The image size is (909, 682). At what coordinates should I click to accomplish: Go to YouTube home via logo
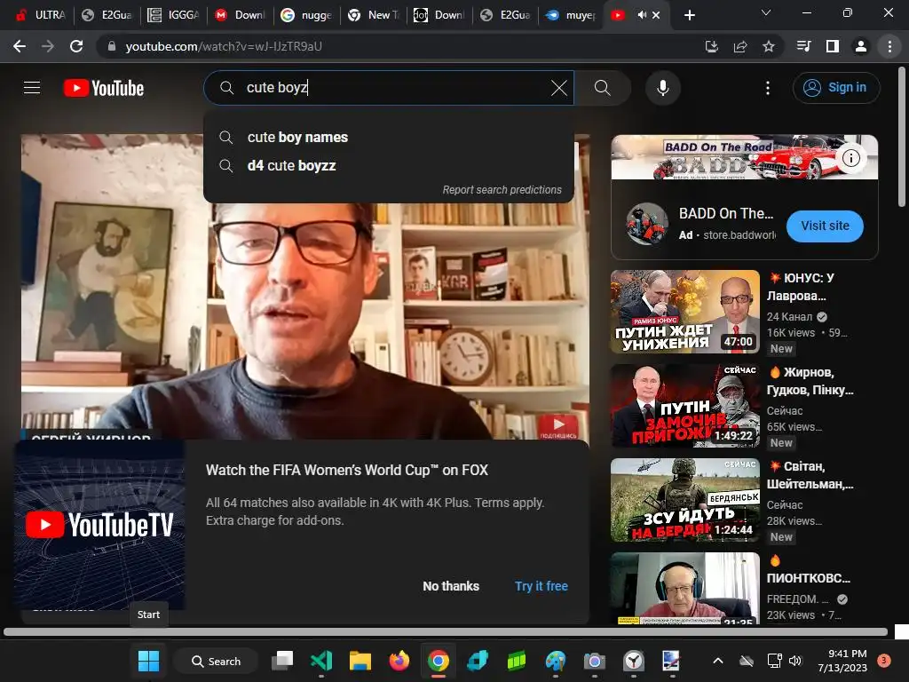point(104,88)
